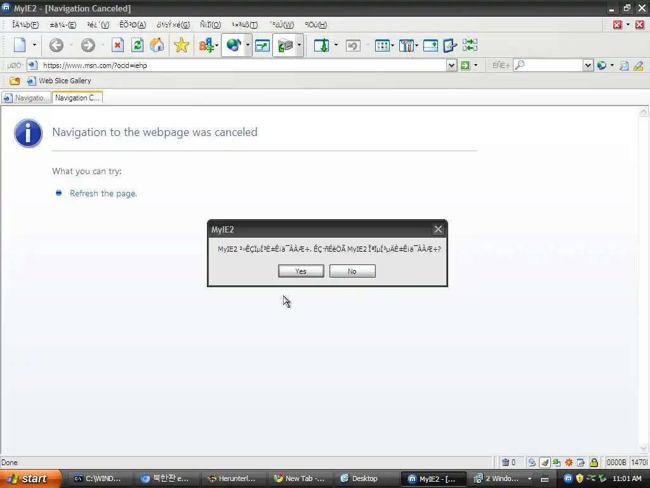Expand dropdown beside the globe-music icon
The width and height of the screenshot is (650, 488).
click(x=248, y=45)
